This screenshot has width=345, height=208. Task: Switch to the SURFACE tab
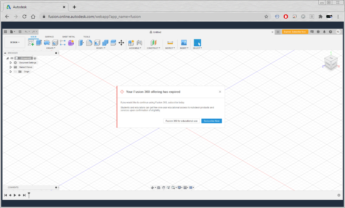point(49,37)
